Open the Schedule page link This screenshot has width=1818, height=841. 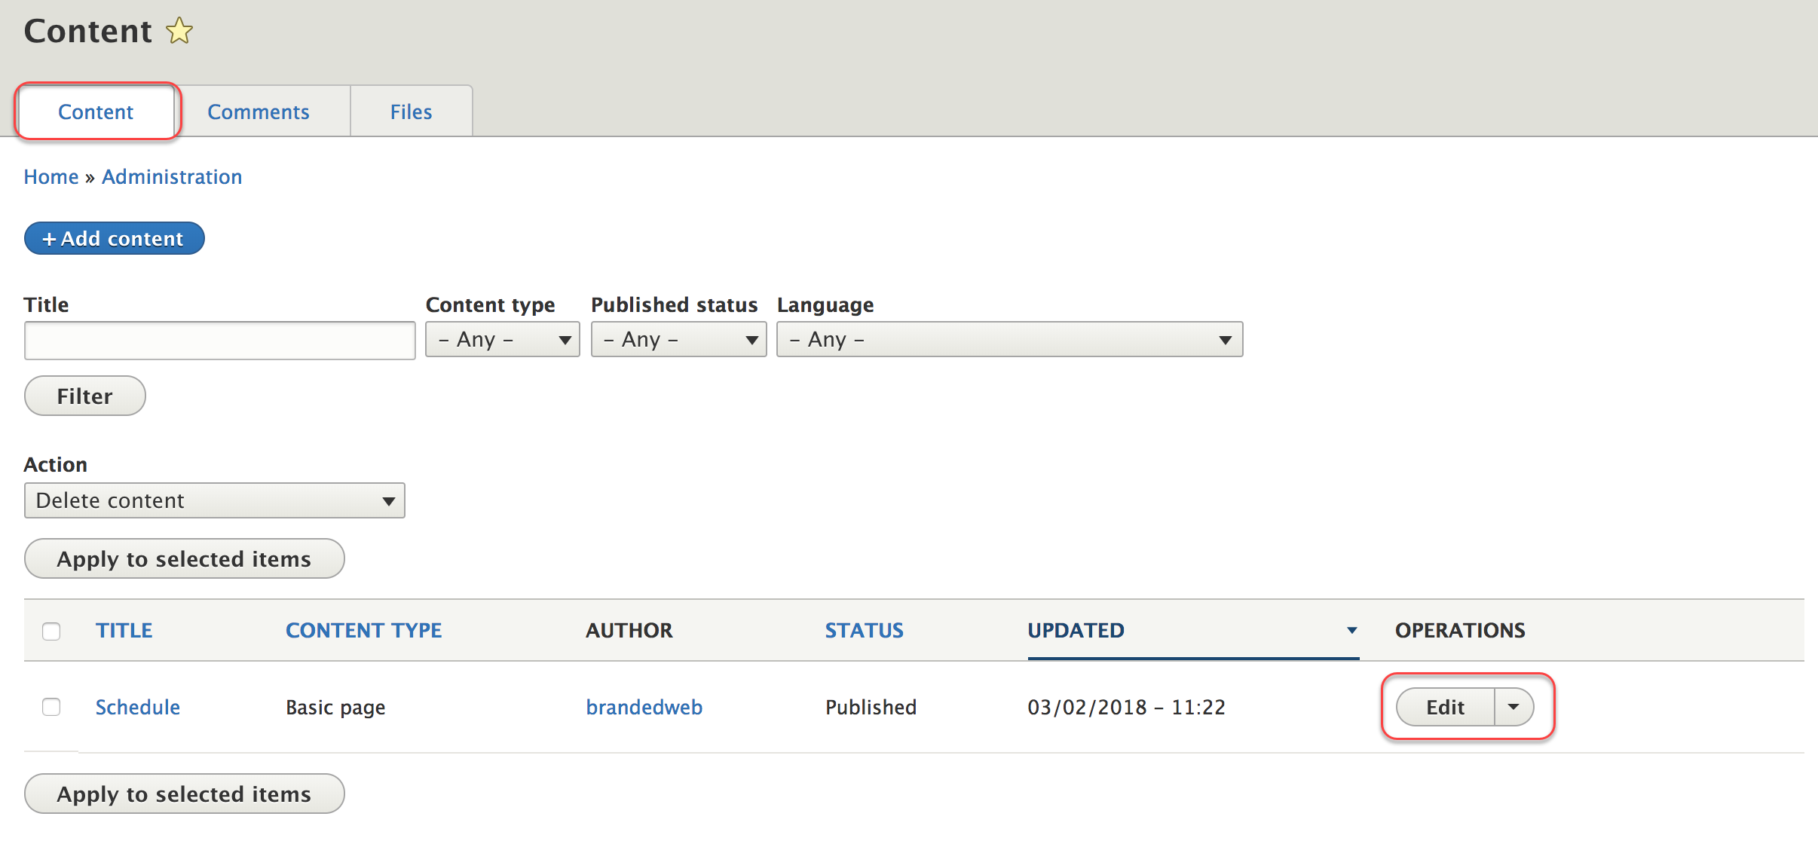pos(137,707)
